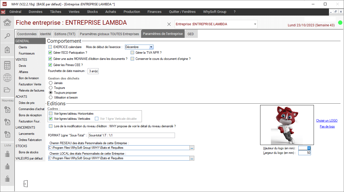Open the Tâches menu
Image resolution: width=344 pixels, height=192 pixels.
point(56,12)
